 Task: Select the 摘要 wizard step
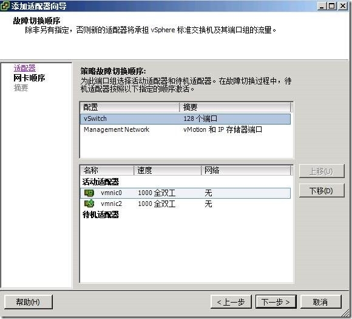21,87
